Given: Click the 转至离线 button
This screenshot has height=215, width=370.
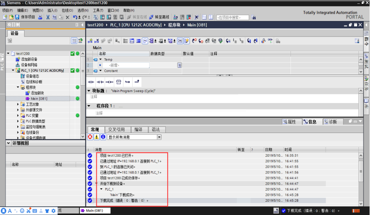Looking at the screenshot, I should 159,17.
